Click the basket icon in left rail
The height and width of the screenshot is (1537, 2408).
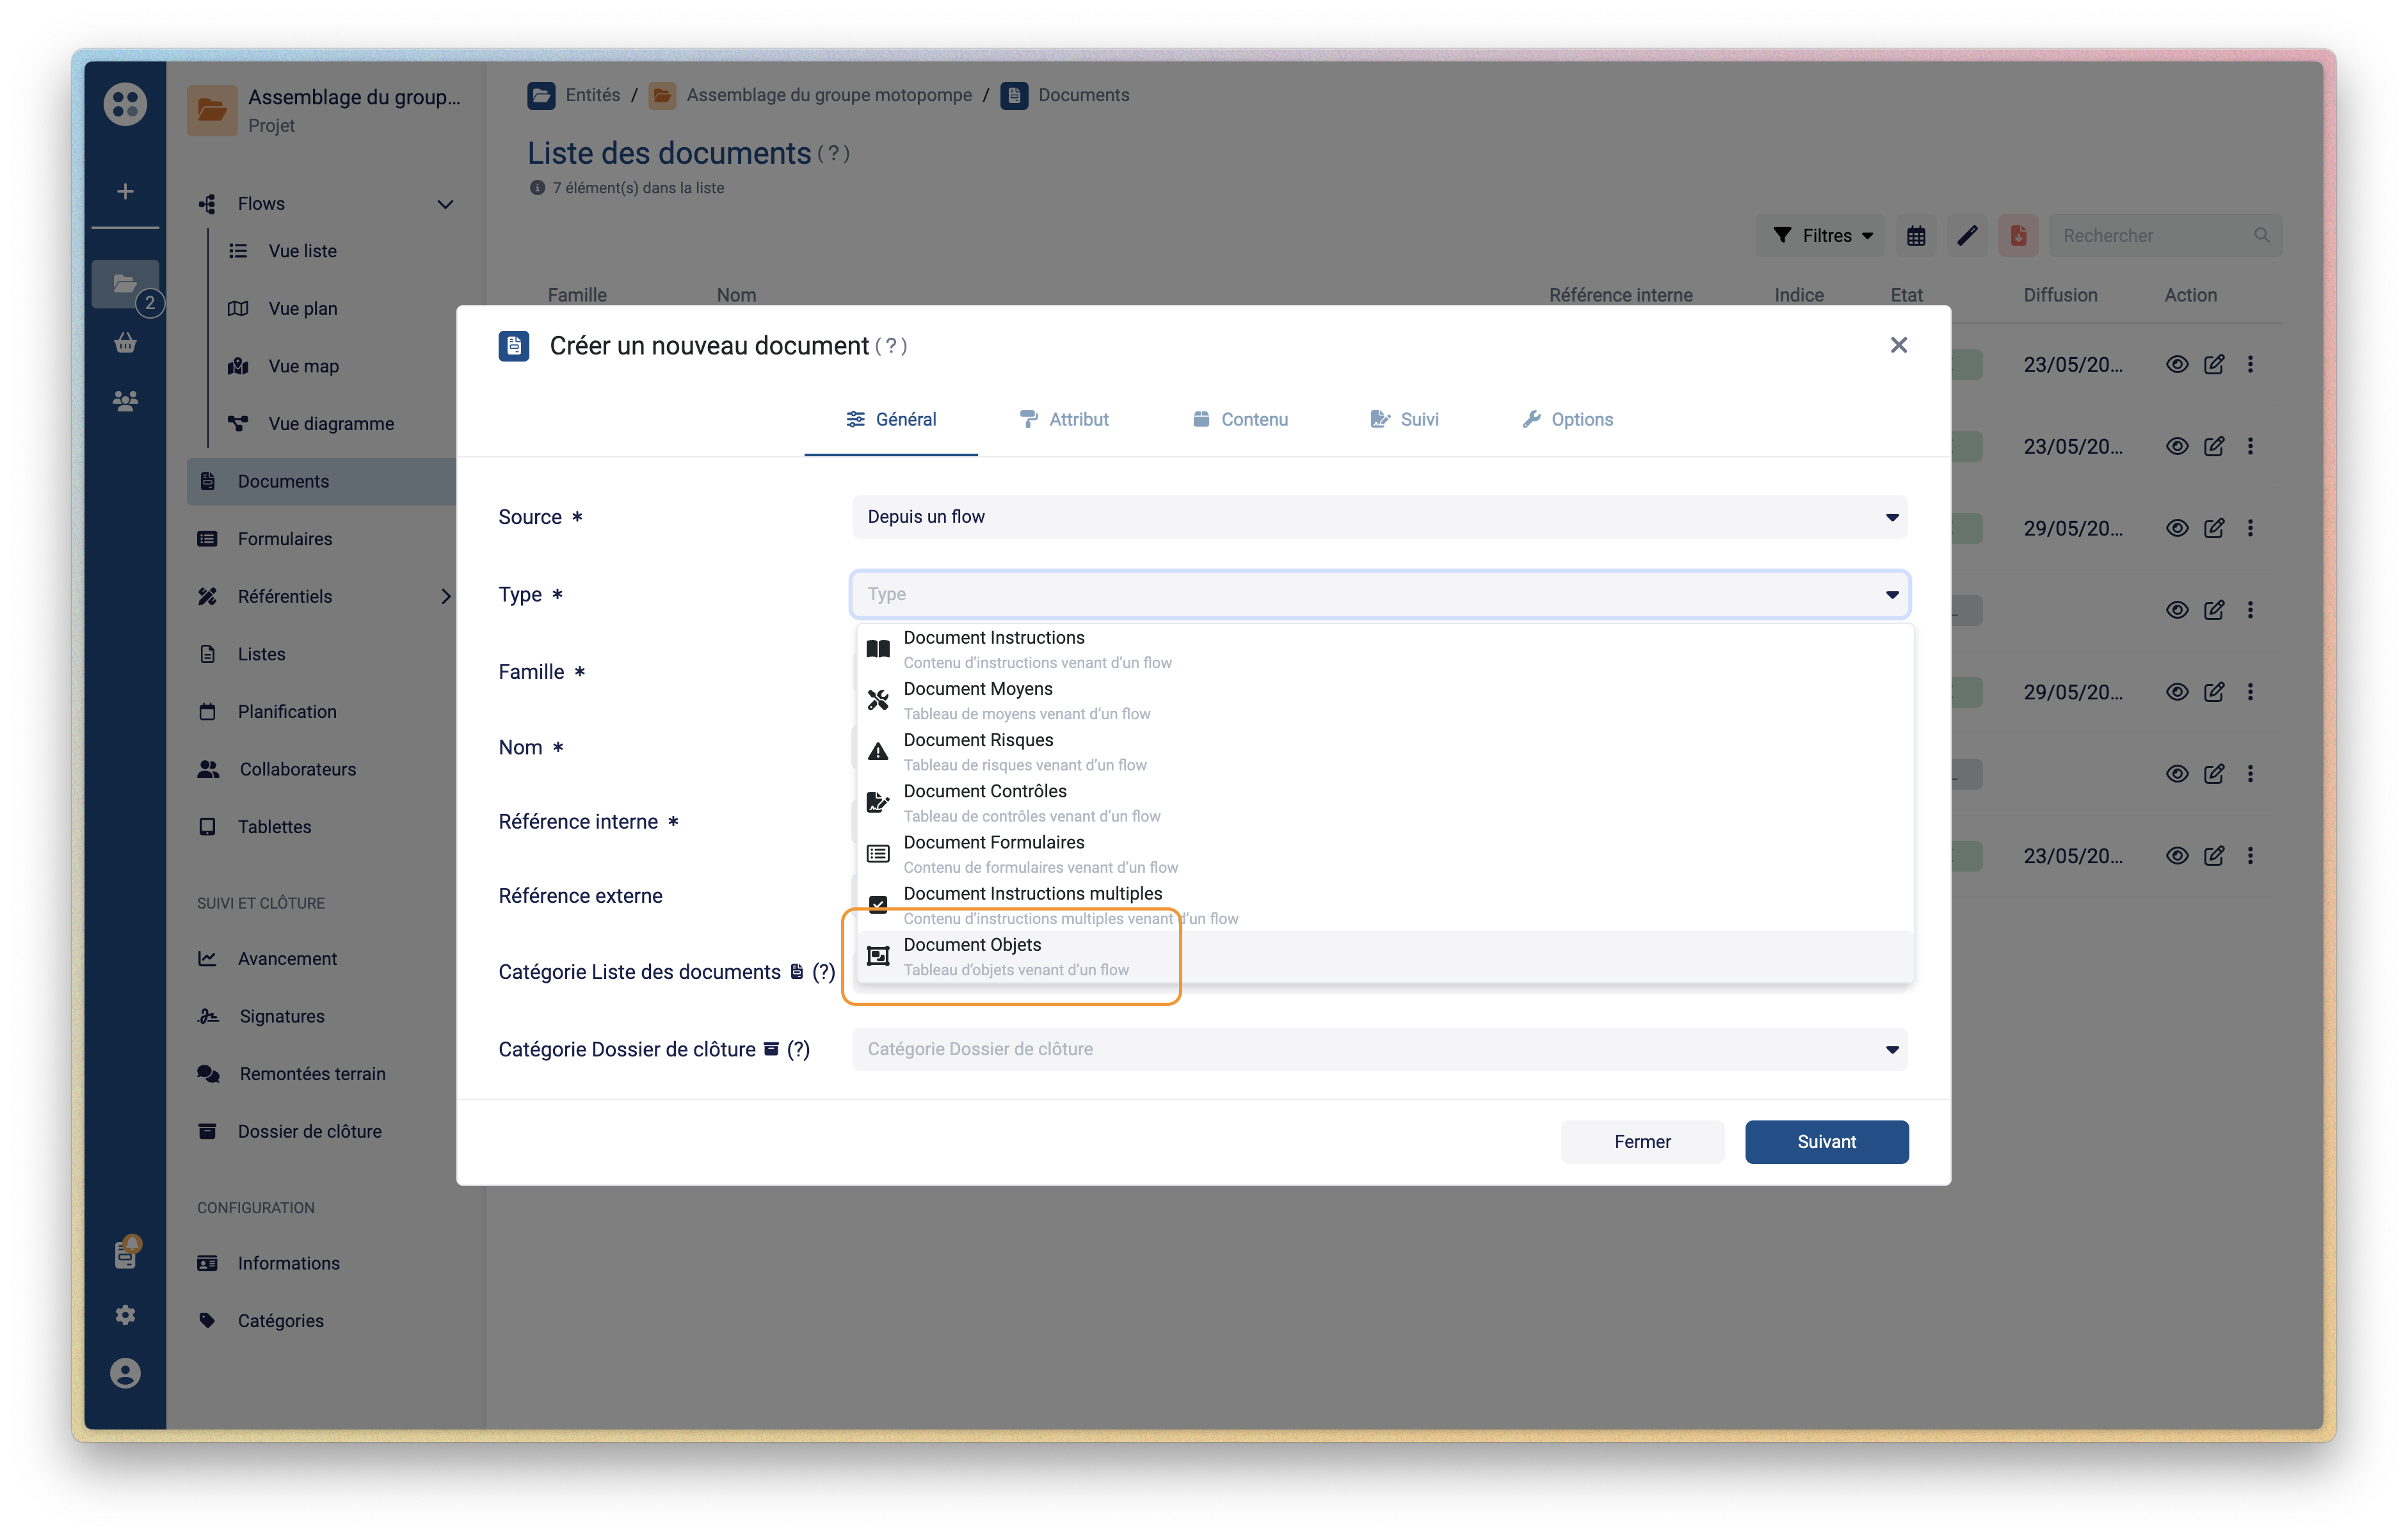(x=125, y=343)
